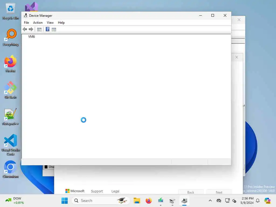Click the Forward arrow in Device Manager toolbar

pos(31,29)
